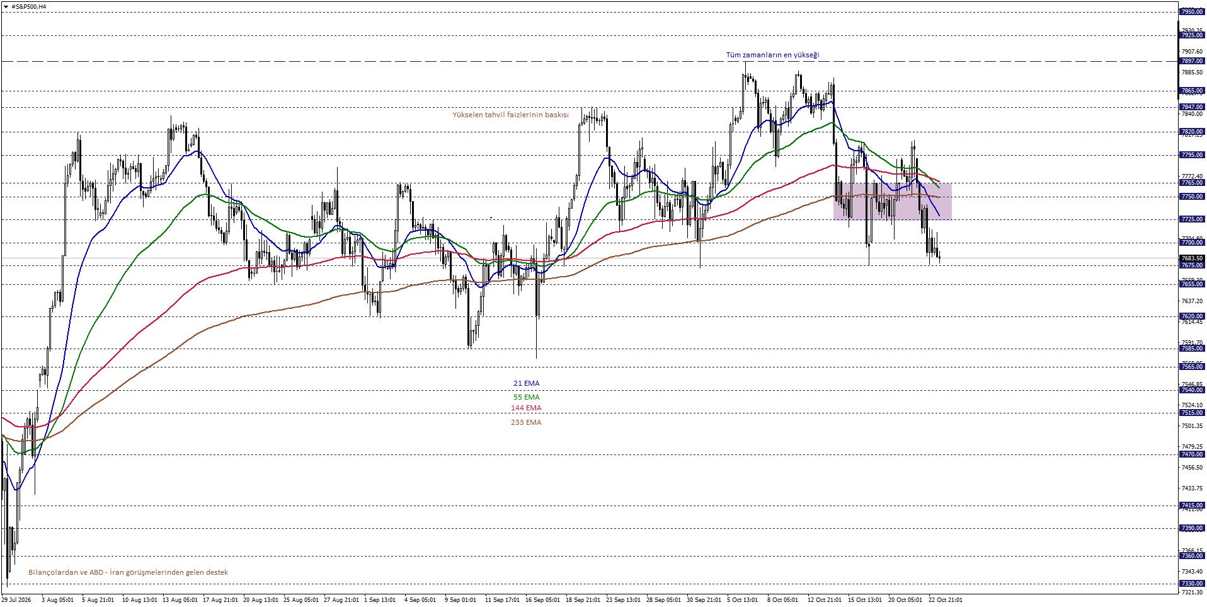Click the '29 Jul 2026' date label
The height and width of the screenshot is (607, 1207).
click(x=16, y=600)
